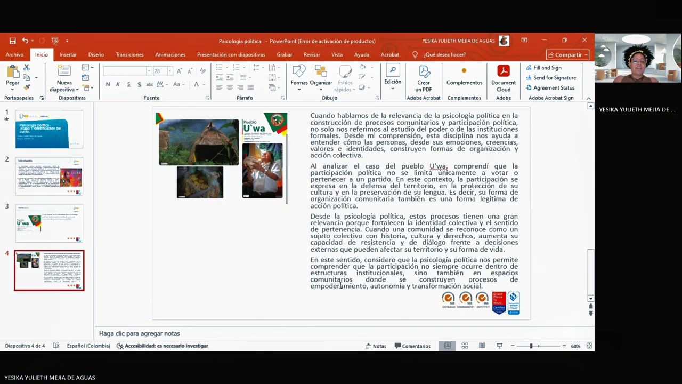Click spell check book icon in status bar
This screenshot has height=384, width=682.
point(56,346)
